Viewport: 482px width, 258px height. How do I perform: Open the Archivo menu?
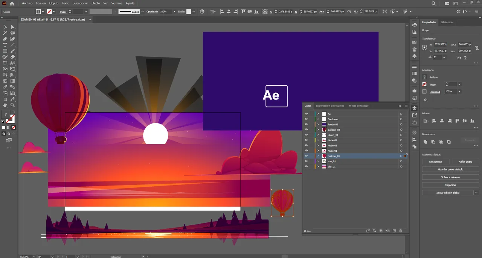[27, 3]
